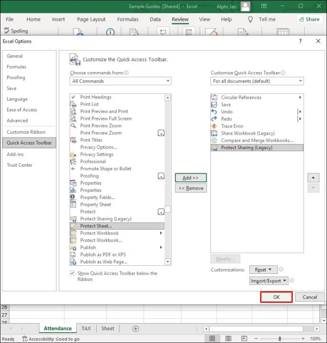Click the Property Fields info icon
The height and width of the screenshot is (343, 327).
coord(73,197)
